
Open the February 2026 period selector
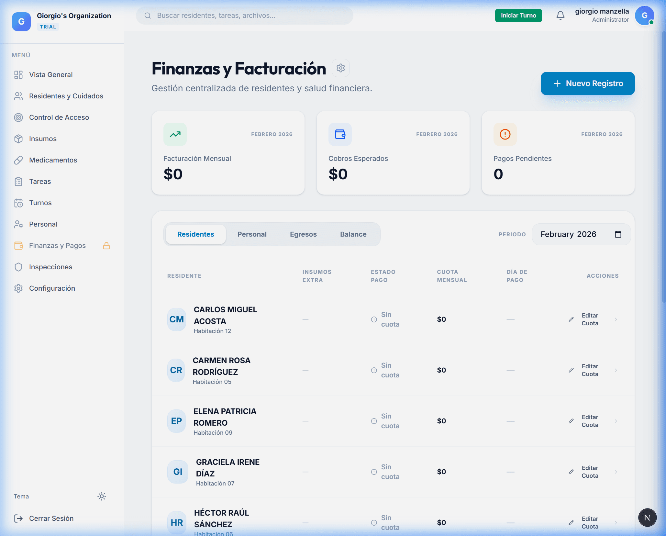(x=576, y=234)
